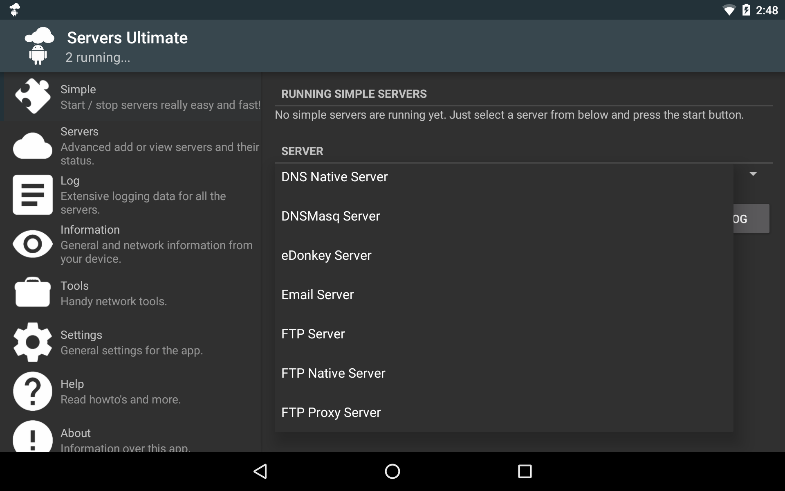Click 'General settings for the app.' text

point(132,350)
